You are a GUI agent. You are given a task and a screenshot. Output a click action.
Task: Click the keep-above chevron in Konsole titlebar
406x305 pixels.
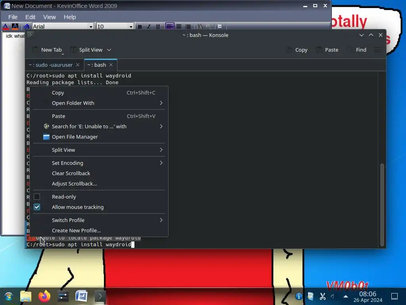(371, 35)
